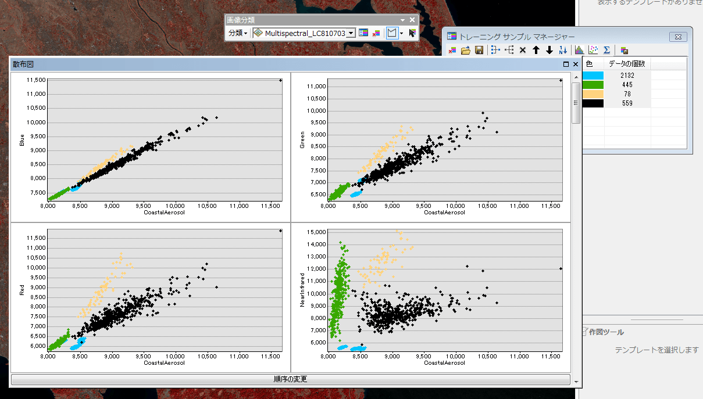Move the sample up with the up arrow
Viewport: 703px width, 399px height.
(x=536, y=51)
